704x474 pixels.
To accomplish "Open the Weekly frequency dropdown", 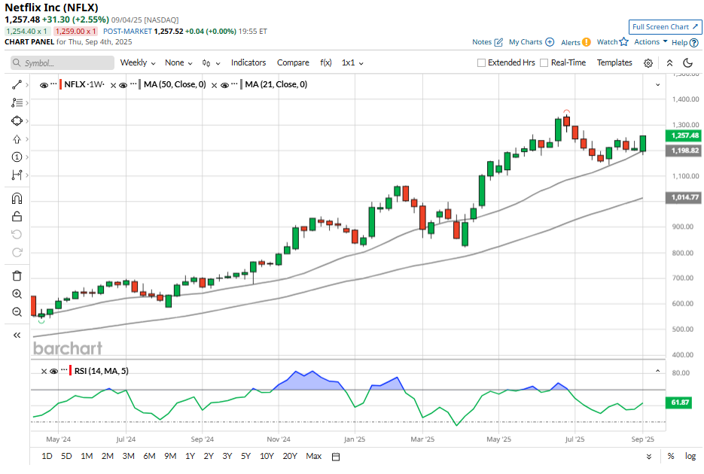I will click(138, 62).
